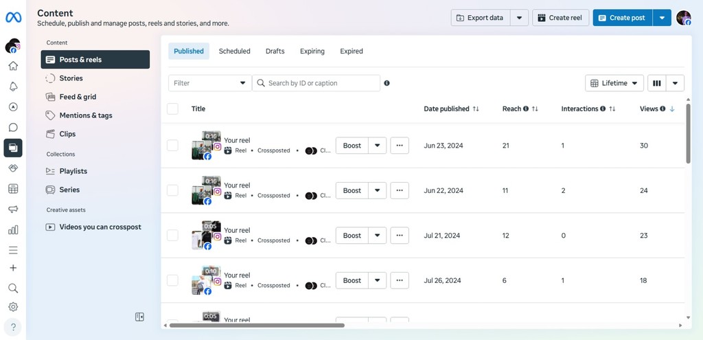Switch to the Expired tab

click(351, 51)
